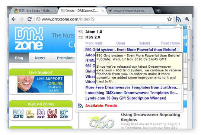
Task: Click Mark read in the feed popup
Action: pyautogui.click(x=93, y=43)
